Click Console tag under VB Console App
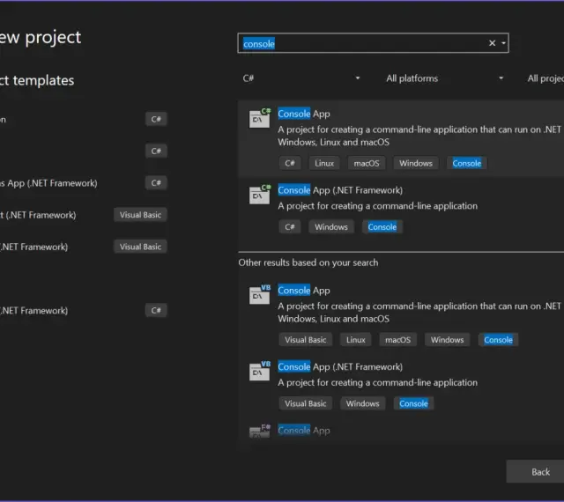 498,339
